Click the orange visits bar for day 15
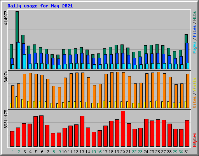 coord(94,96)
